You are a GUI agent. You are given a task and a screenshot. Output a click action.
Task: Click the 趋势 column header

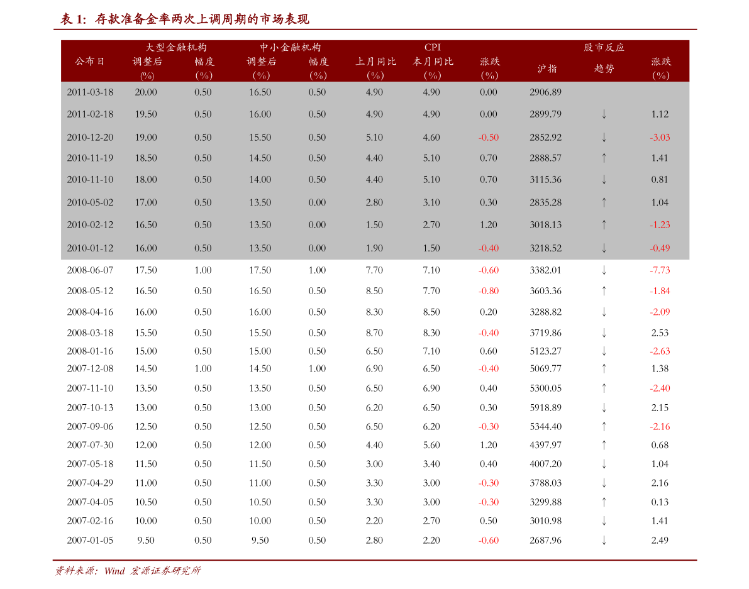604,69
